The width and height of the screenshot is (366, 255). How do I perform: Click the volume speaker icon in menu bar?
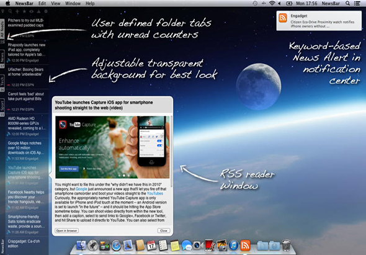(279, 3)
